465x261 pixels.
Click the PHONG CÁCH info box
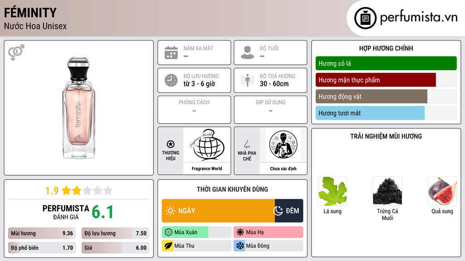click(x=194, y=110)
